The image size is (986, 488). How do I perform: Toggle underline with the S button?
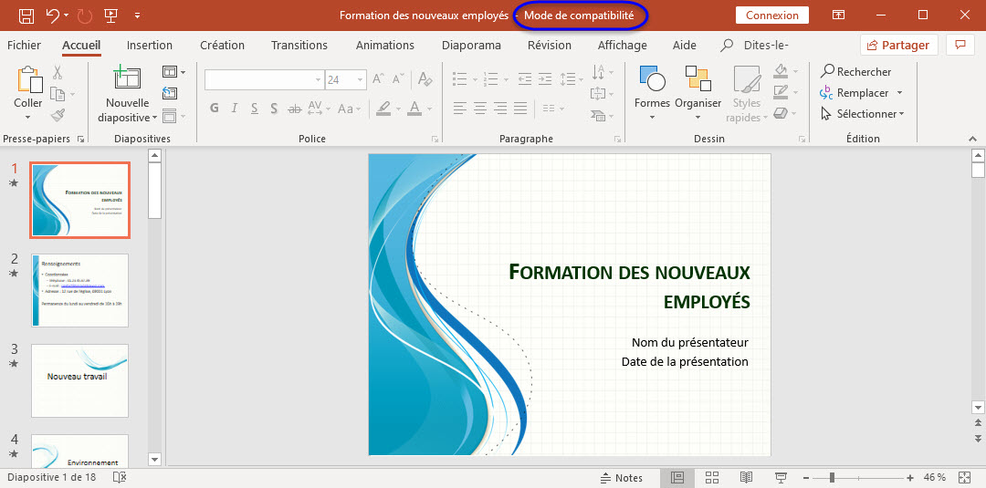pyautogui.click(x=254, y=108)
